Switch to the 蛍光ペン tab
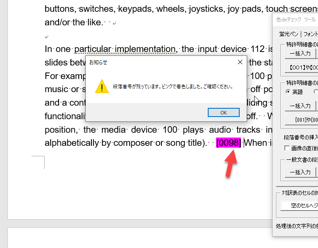The height and width of the screenshot is (248, 318). click(289, 34)
